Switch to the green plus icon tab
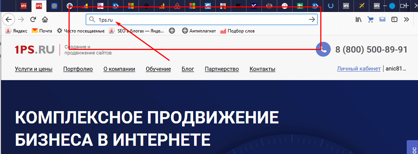The width and height of the screenshot is (418, 154). coord(300,6)
